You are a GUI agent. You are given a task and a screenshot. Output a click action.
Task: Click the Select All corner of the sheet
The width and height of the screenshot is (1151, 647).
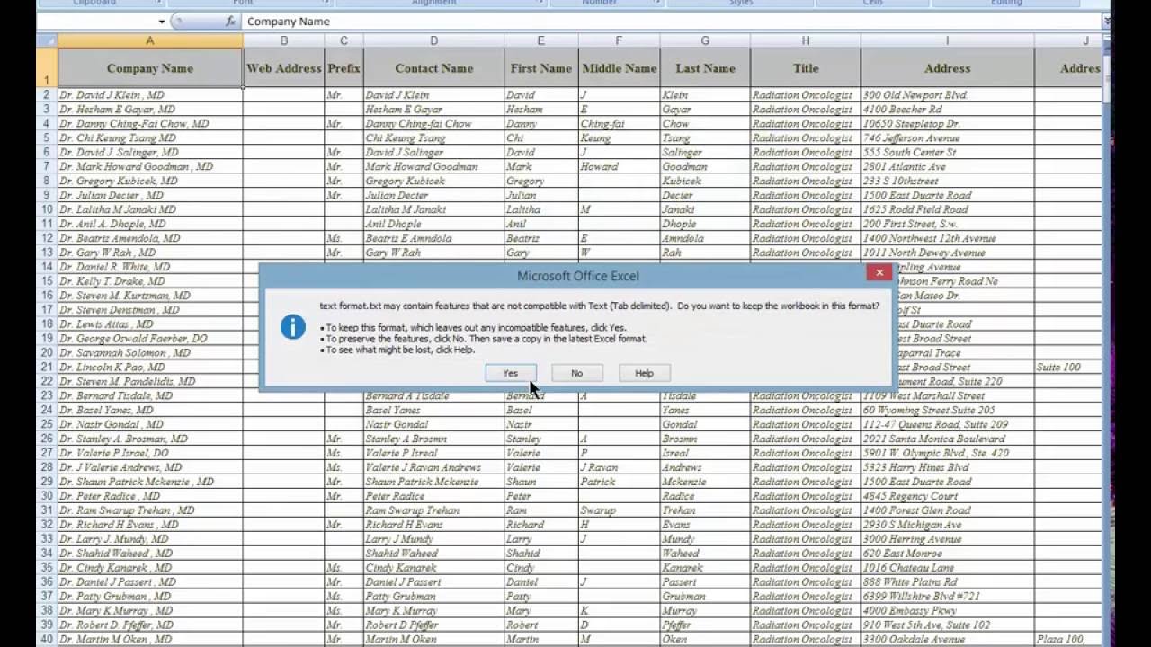47,40
